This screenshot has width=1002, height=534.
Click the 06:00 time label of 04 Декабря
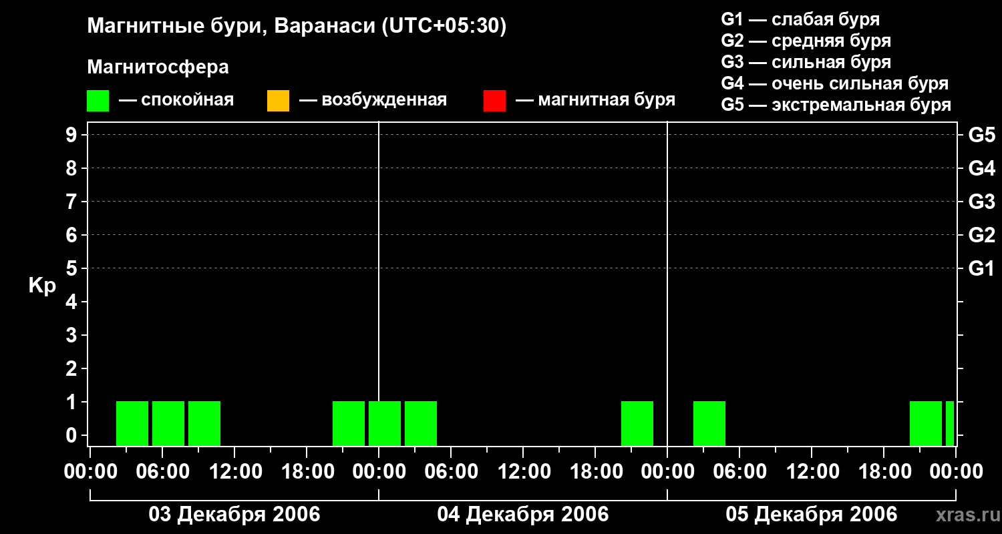click(x=451, y=471)
